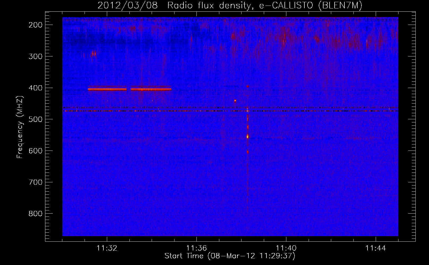Click the 11:36 time tick label
This screenshot has width=429, height=265.
(196, 248)
